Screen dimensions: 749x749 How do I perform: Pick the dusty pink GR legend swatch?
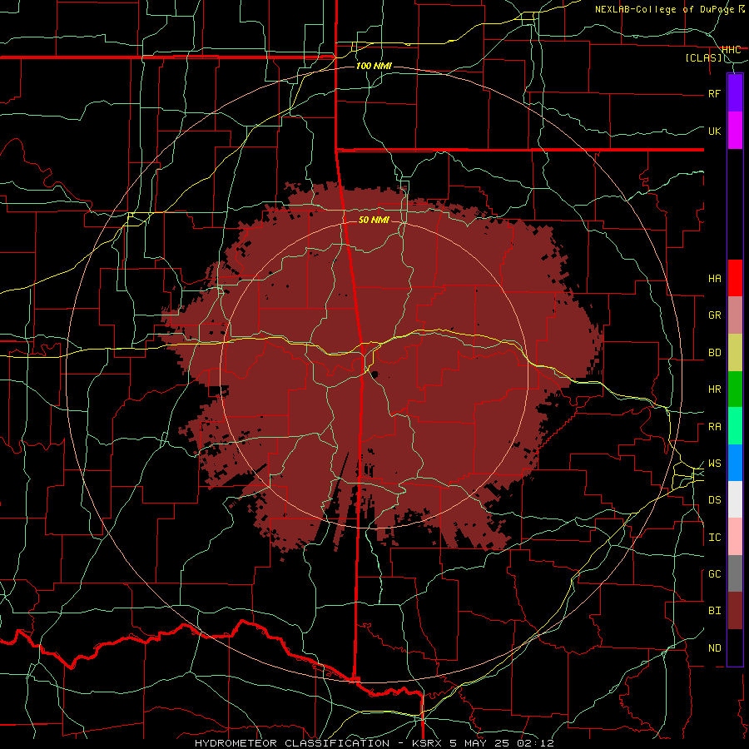coord(735,315)
